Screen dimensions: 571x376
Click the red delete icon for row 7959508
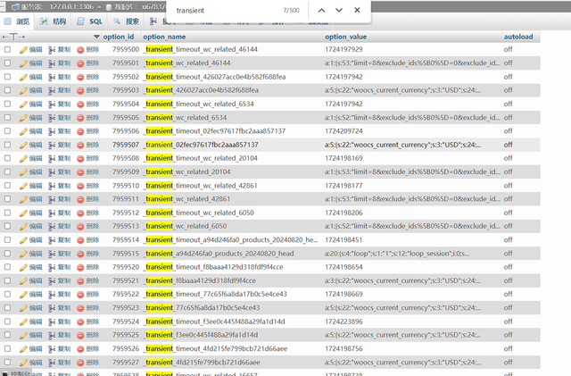pos(80,159)
